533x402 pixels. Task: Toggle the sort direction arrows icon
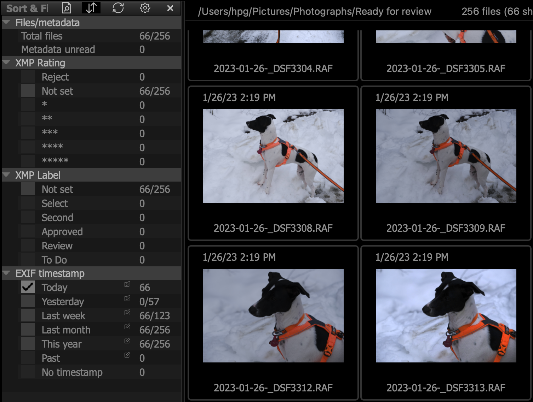click(x=91, y=8)
